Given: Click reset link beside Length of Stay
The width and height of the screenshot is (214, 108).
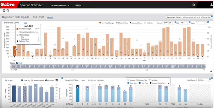Looking at the screenshot, I should (83, 80).
